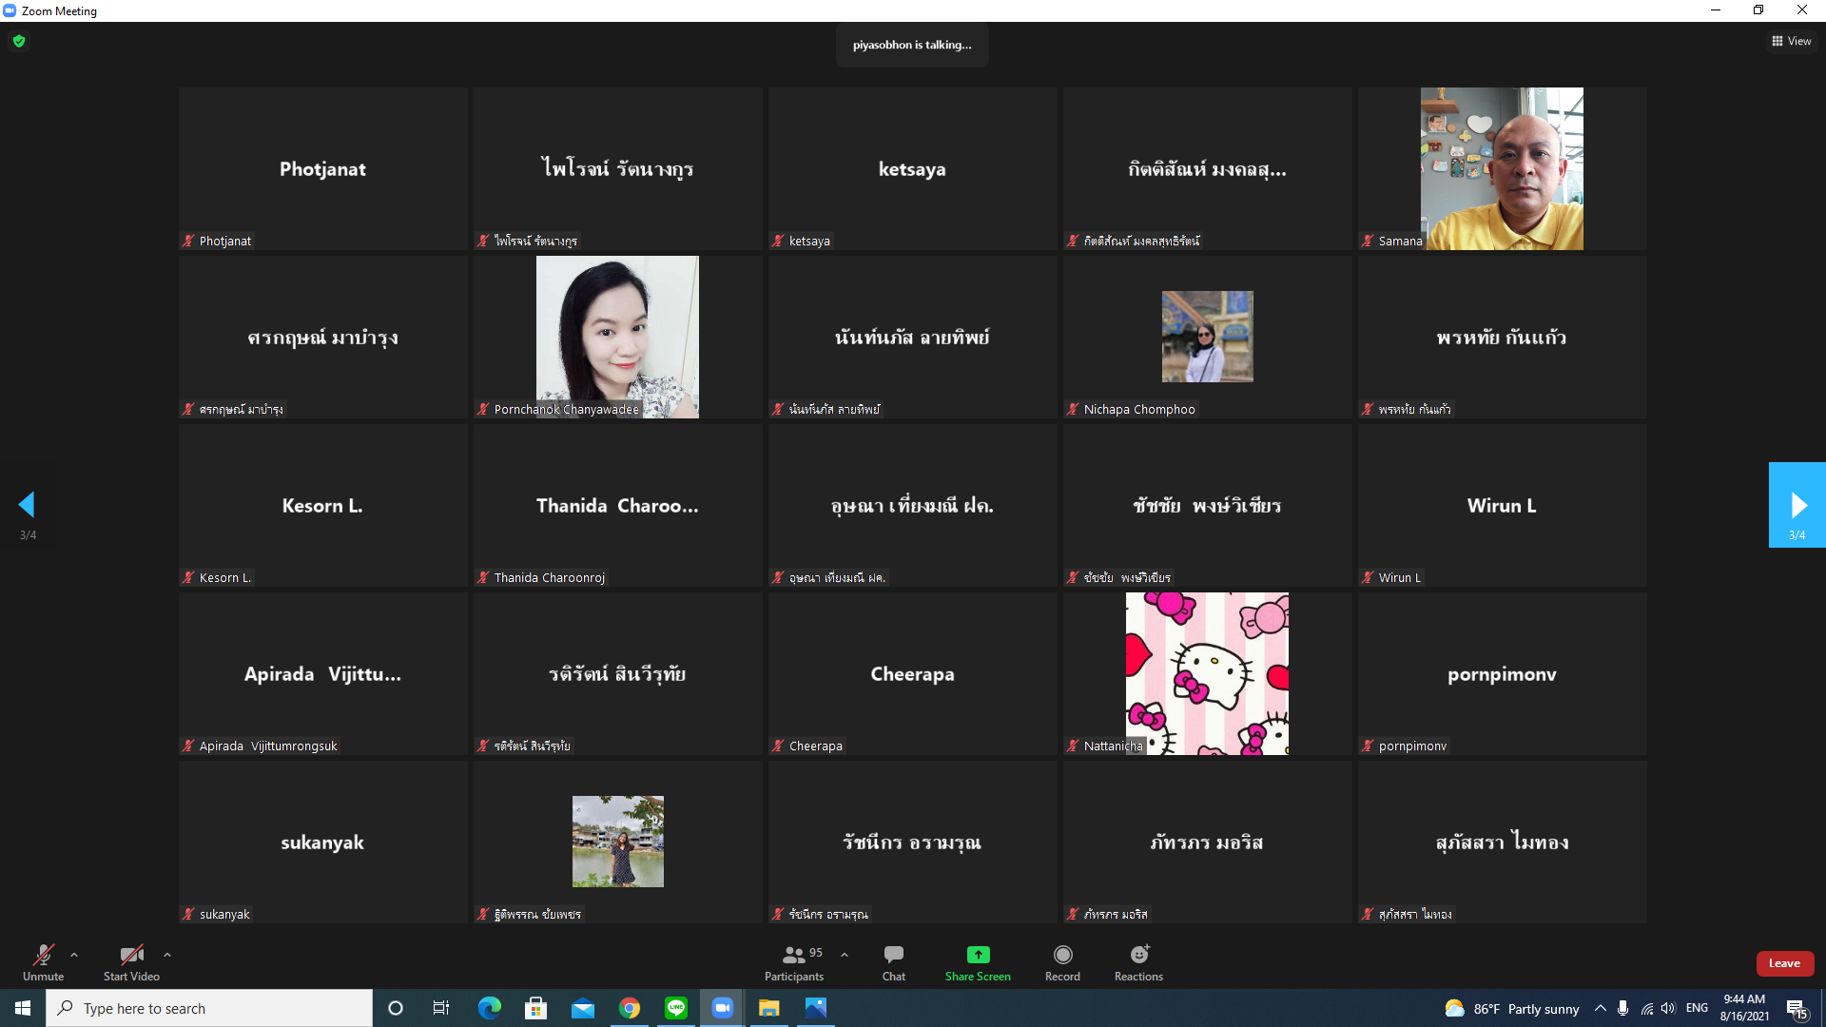Open the View layout menu
Screen dimensions: 1826x1027
(x=1792, y=41)
